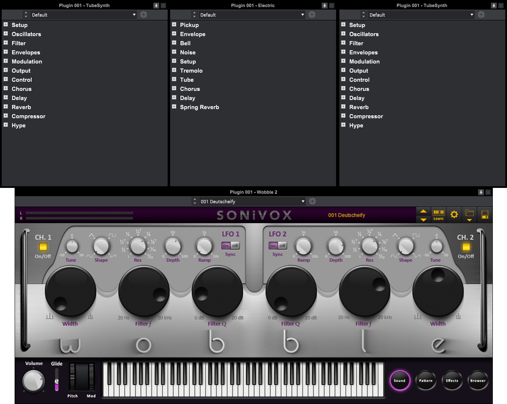Click the Bell entry in Electric window

[x=185, y=43]
